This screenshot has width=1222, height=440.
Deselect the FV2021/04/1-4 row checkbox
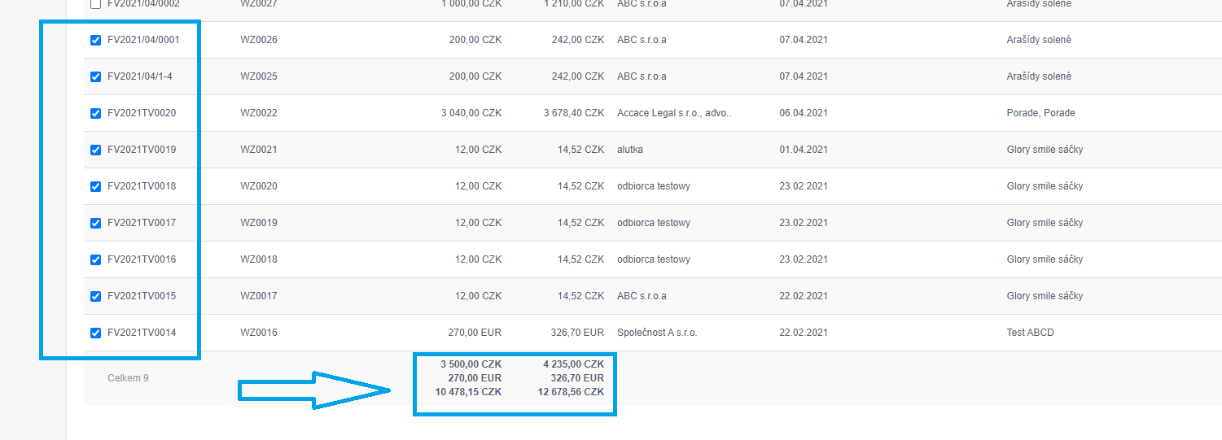pos(96,77)
